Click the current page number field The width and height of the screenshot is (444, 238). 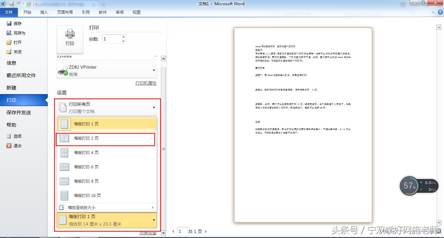(182, 231)
